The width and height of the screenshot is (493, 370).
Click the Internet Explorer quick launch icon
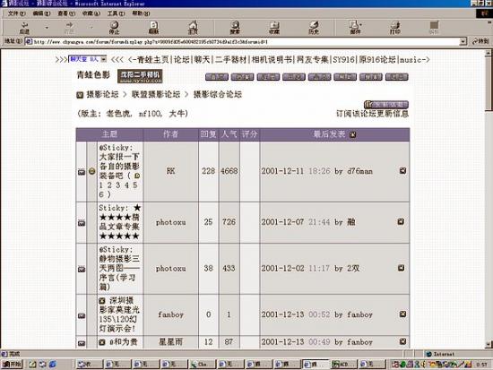pos(53,364)
